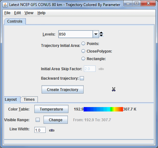Click the scissors remove-display icon

click(114, 89)
